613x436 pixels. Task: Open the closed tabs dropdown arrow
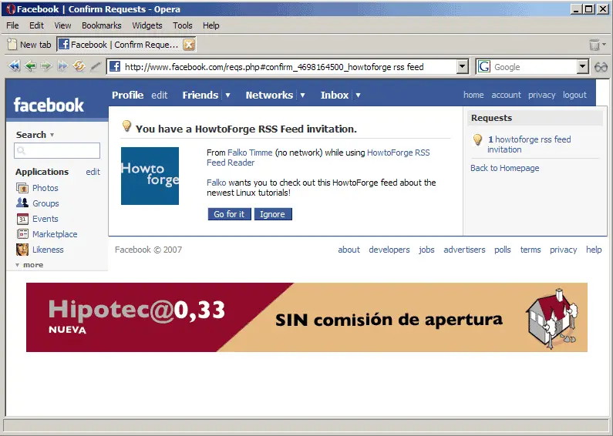[605, 45]
